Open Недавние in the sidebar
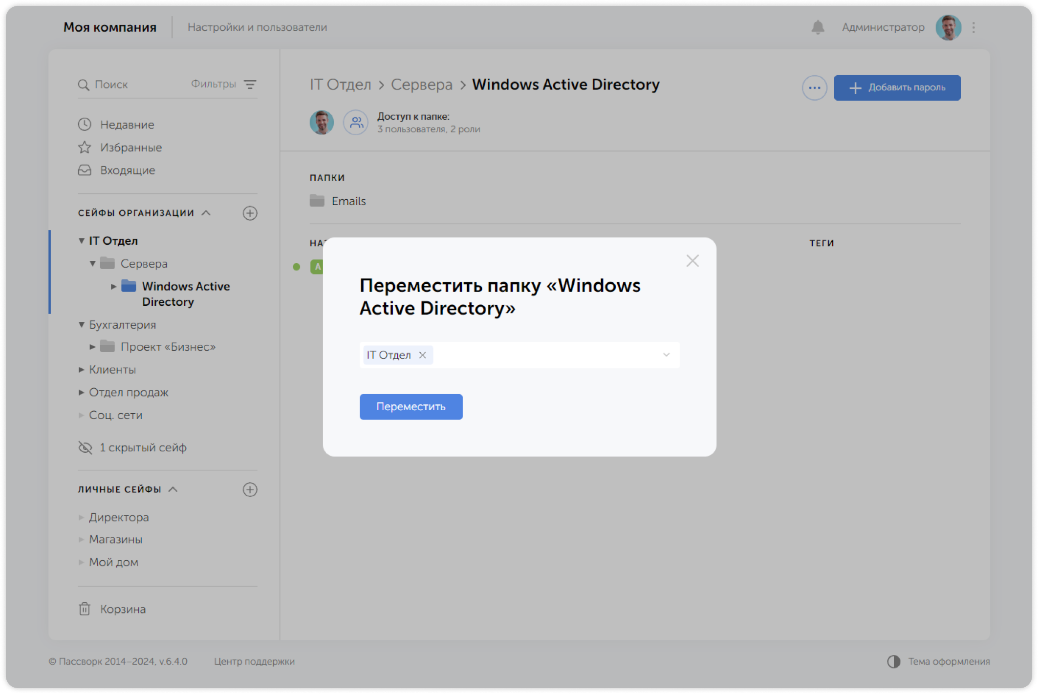1038x694 pixels. (x=127, y=125)
